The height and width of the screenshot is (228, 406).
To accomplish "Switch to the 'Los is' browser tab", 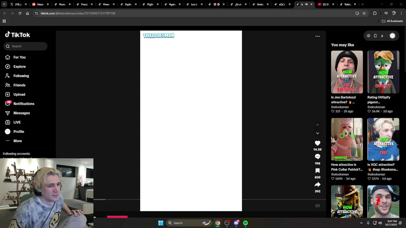I will coord(193,4).
